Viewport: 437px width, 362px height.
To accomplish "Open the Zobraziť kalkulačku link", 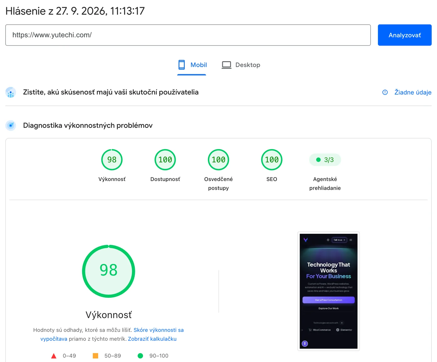I will coord(152,339).
